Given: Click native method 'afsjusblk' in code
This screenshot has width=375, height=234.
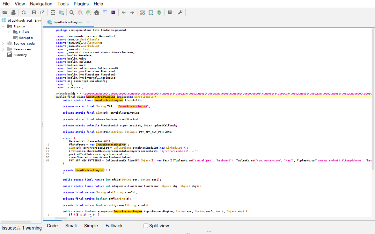Looking at the screenshot, I should pyautogui.click(x=119, y=186).
